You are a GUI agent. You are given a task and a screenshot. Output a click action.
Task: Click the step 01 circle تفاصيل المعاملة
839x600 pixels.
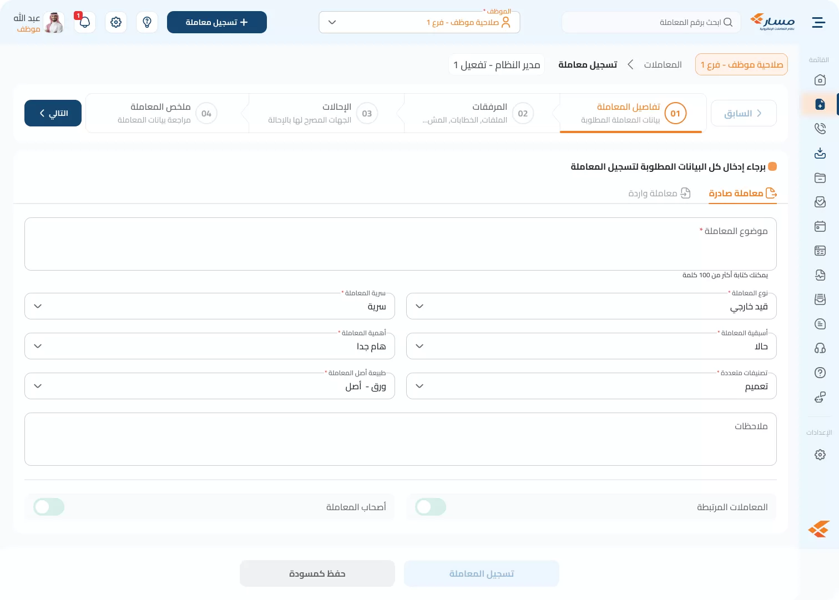click(x=675, y=113)
